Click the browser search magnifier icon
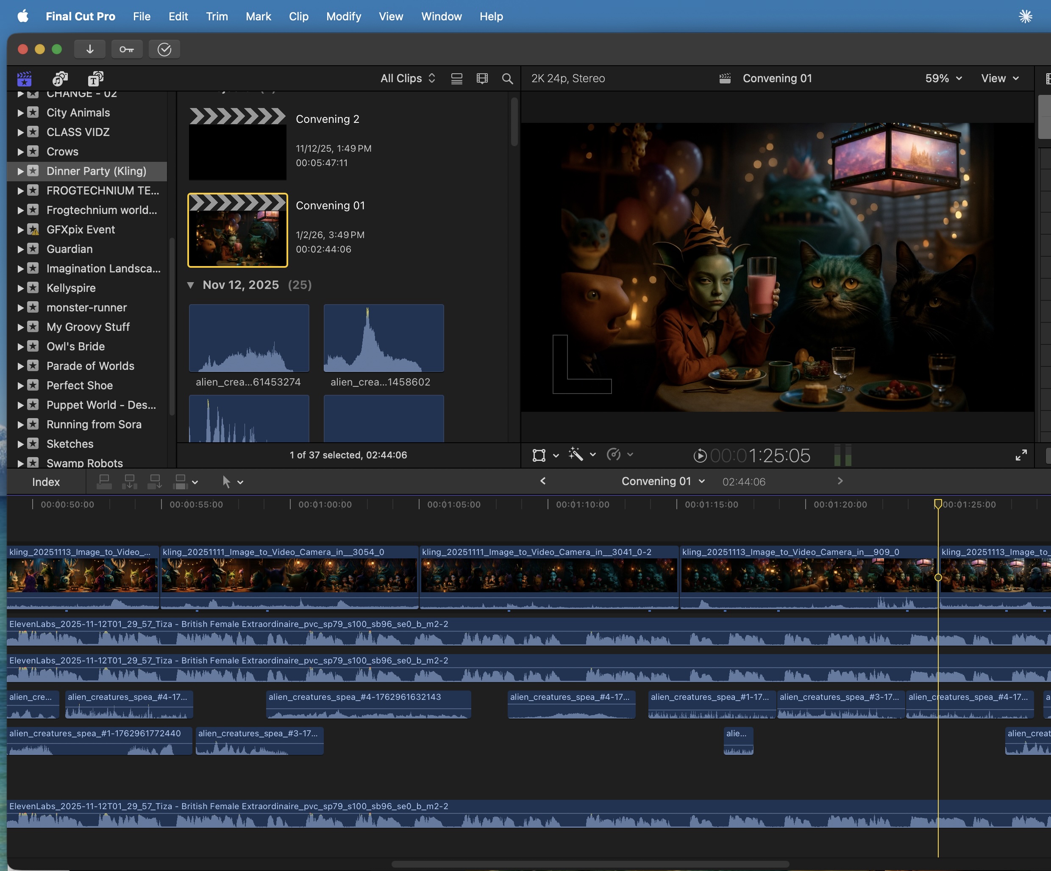Image resolution: width=1051 pixels, height=871 pixels. pos(507,78)
